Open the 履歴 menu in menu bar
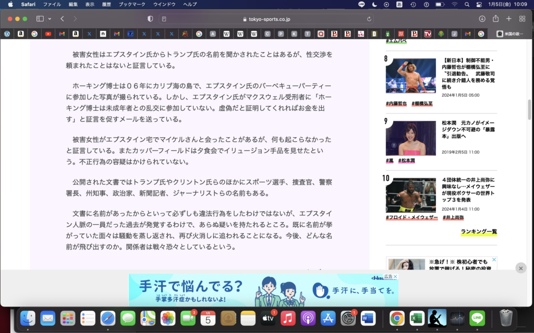 click(106, 4)
